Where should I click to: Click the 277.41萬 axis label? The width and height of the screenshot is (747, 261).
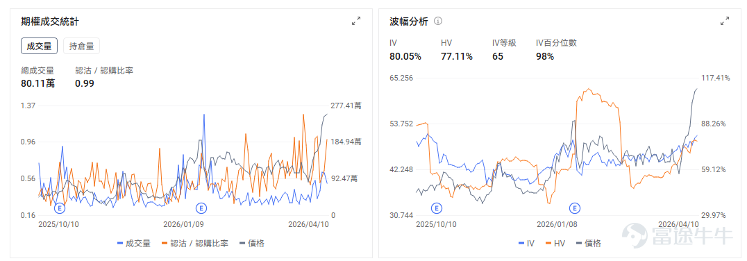coord(345,106)
